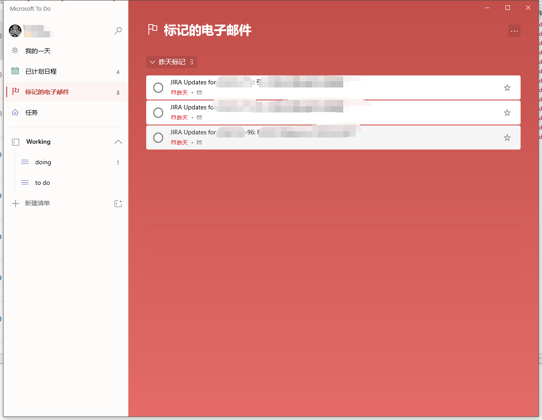Click the plus icon for 新建清单
This screenshot has height=420, width=542.
(x=16, y=204)
